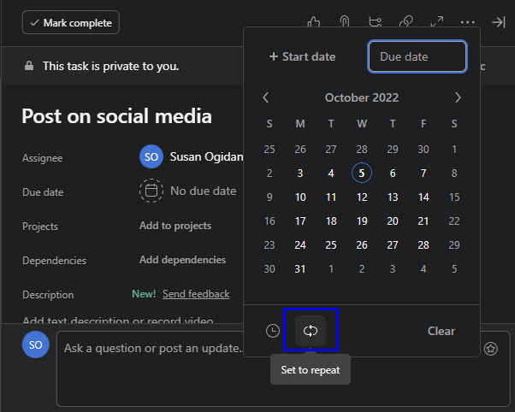The width and height of the screenshot is (515, 412).
Task: Select October 10 in the calendar
Action: click(x=300, y=197)
